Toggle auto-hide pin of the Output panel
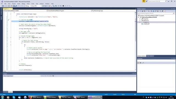Screen dimensions: 176x99 coord(134,74)
